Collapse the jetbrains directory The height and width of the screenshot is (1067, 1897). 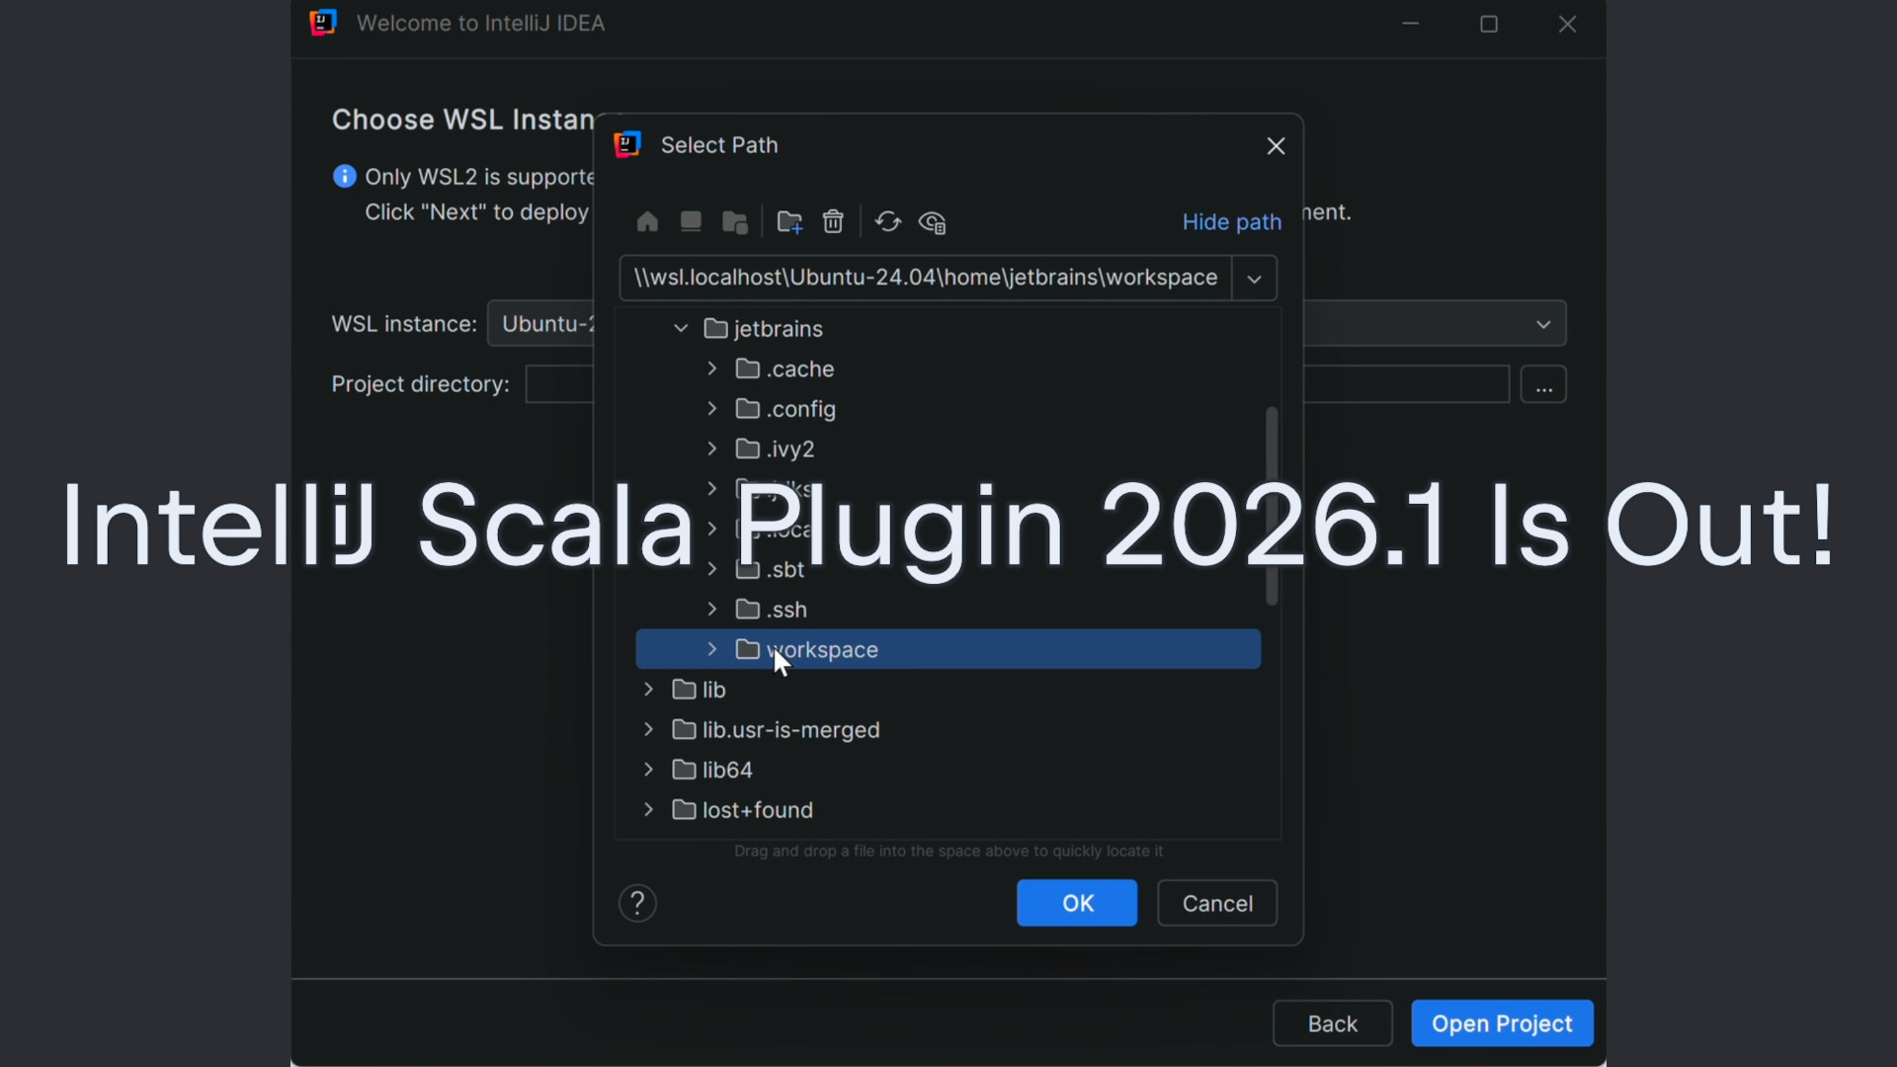coord(680,328)
